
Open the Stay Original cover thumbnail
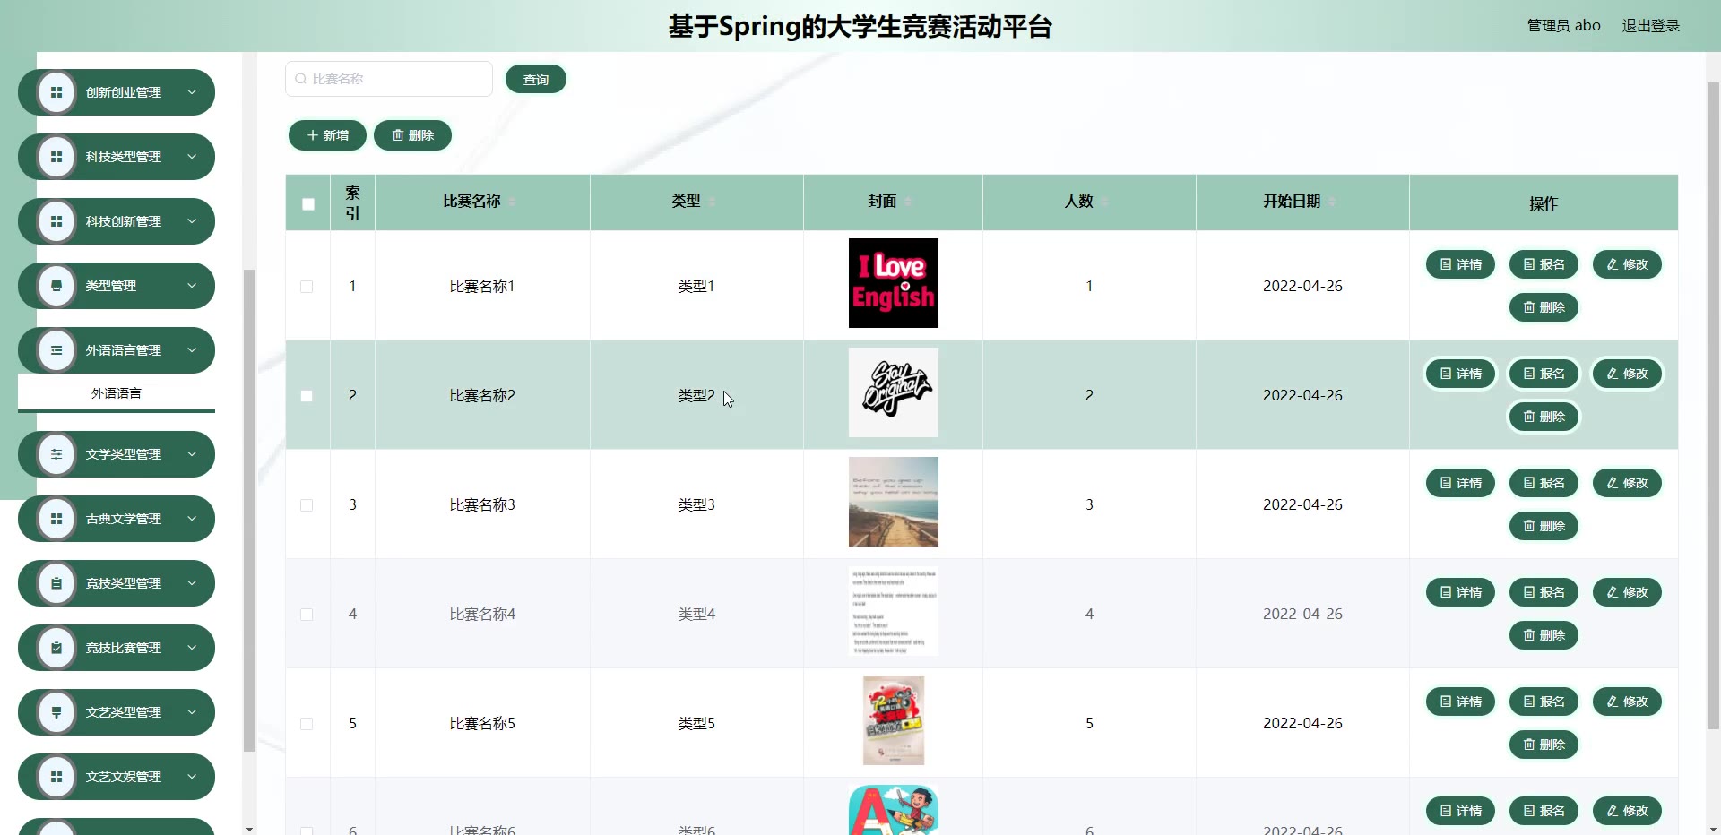click(x=894, y=392)
